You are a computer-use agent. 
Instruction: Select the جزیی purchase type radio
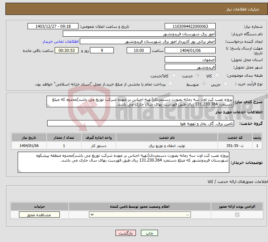(226, 84)
